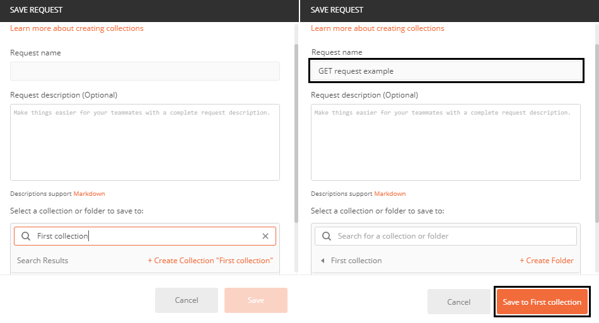Go back using the triangle beside "First collection"

(322, 261)
